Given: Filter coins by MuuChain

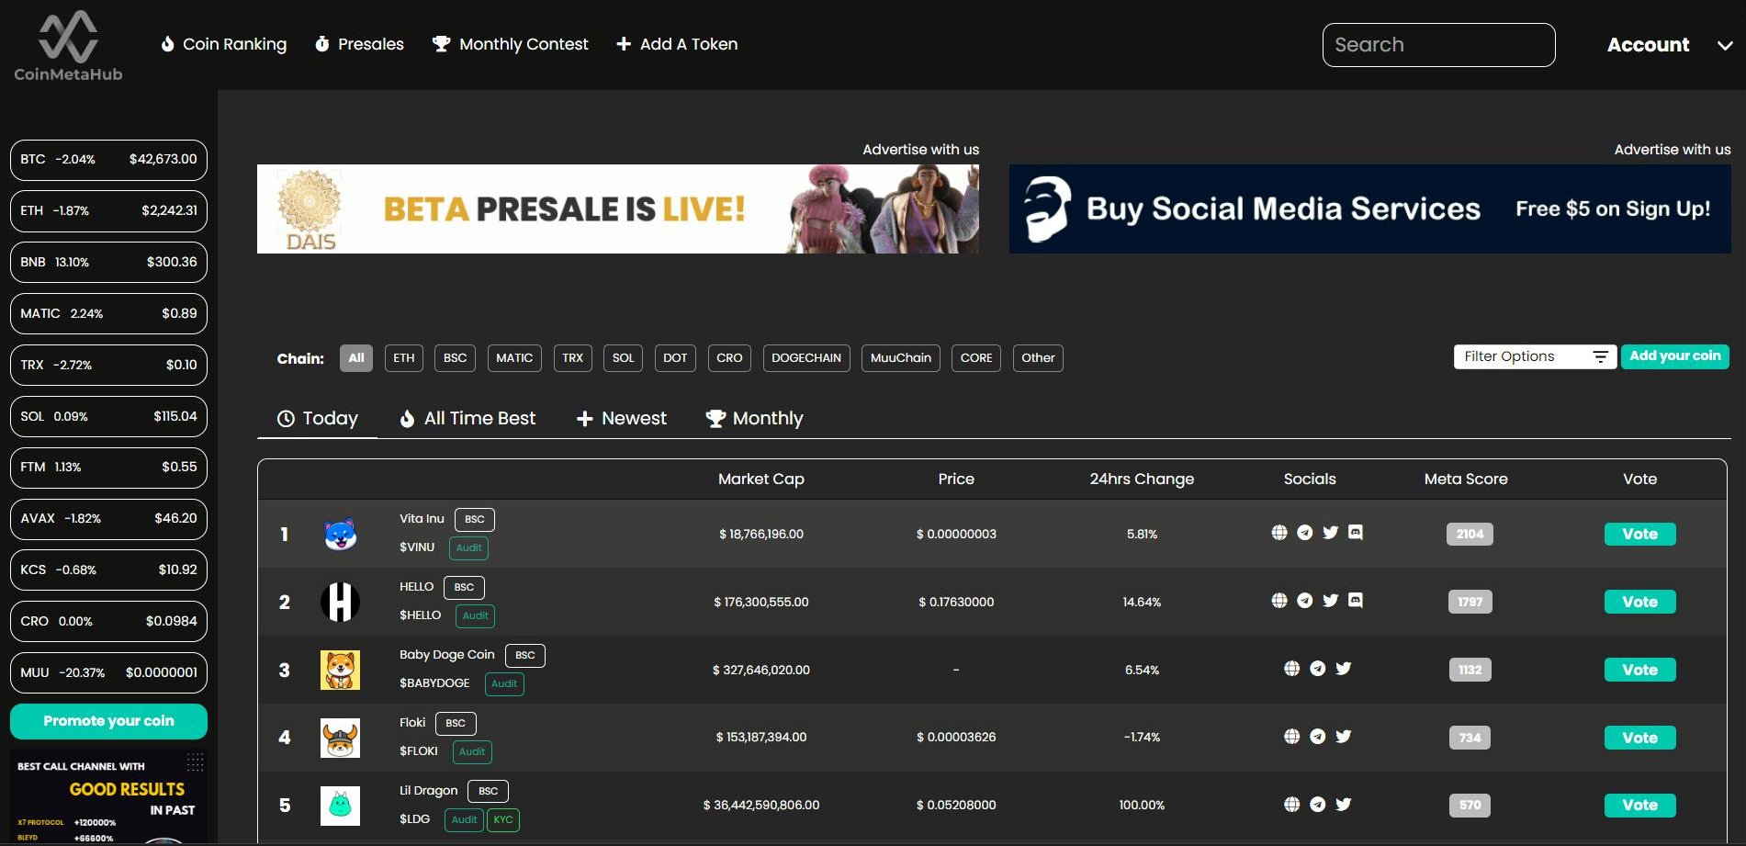Looking at the screenshot, I should point(901,358).
